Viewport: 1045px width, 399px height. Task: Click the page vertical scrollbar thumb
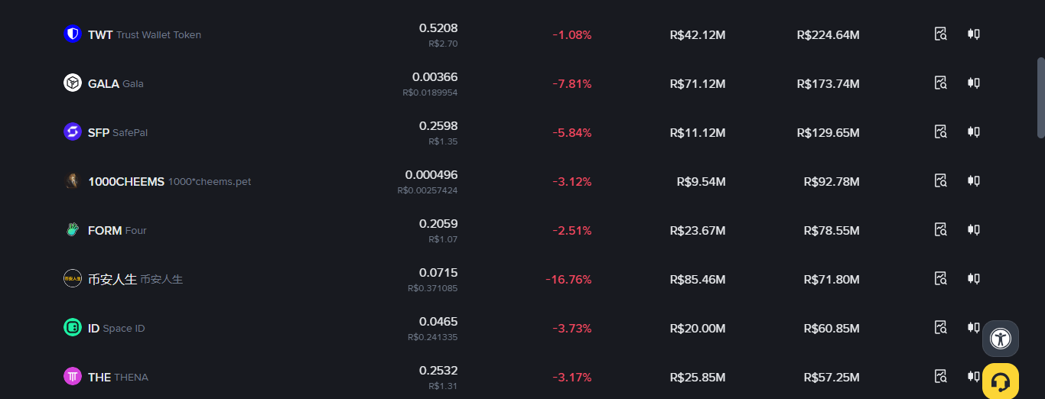point(1040,98)
